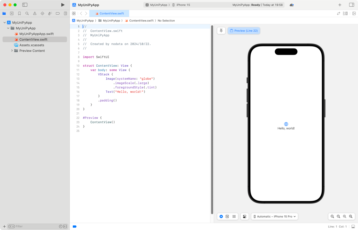Open the Issue navigator warning icon
Viewport: 358px width, 230px height.
click(x=35, y=14)
